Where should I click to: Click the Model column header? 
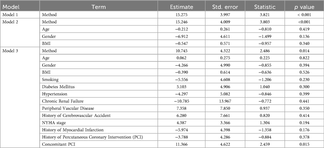[10, 7]
